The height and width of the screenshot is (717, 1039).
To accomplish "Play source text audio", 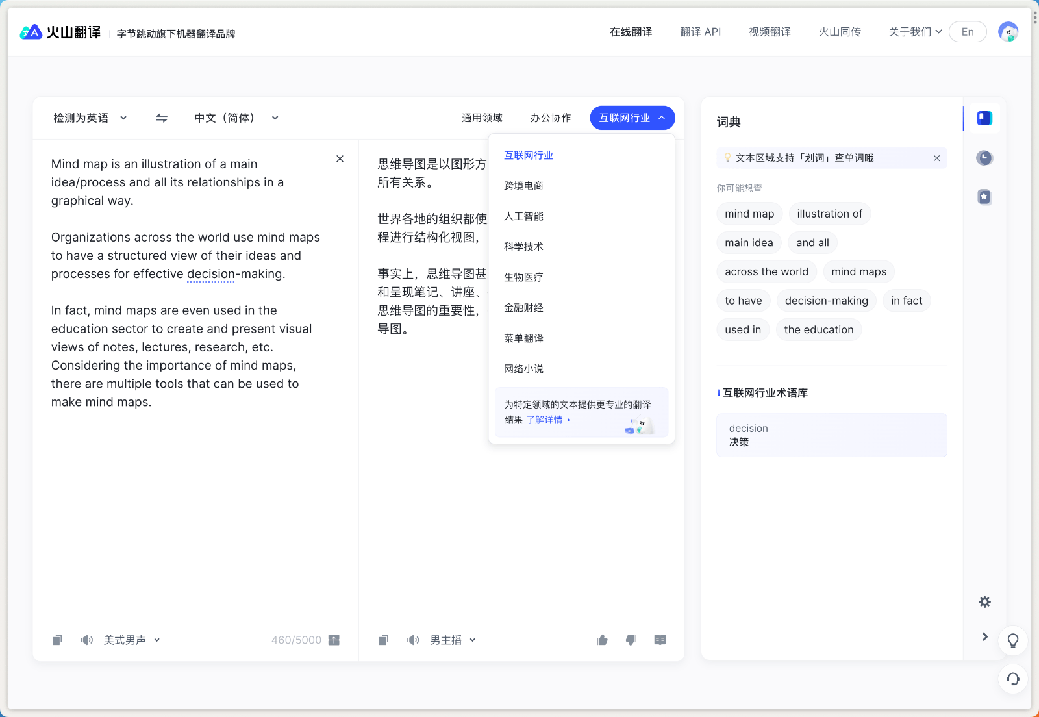I will coord(86,640).
